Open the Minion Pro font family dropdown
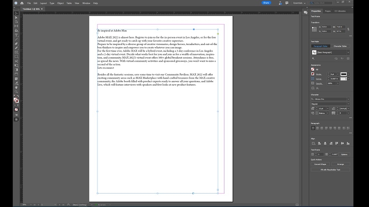This screenshot has width=369, height=207. click(348, 99)
